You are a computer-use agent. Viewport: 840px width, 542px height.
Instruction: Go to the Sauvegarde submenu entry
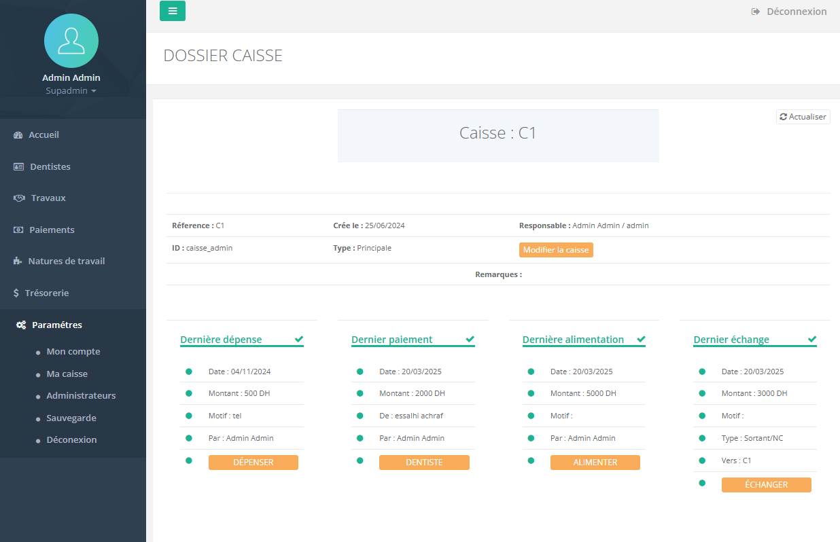click(71, 418)
